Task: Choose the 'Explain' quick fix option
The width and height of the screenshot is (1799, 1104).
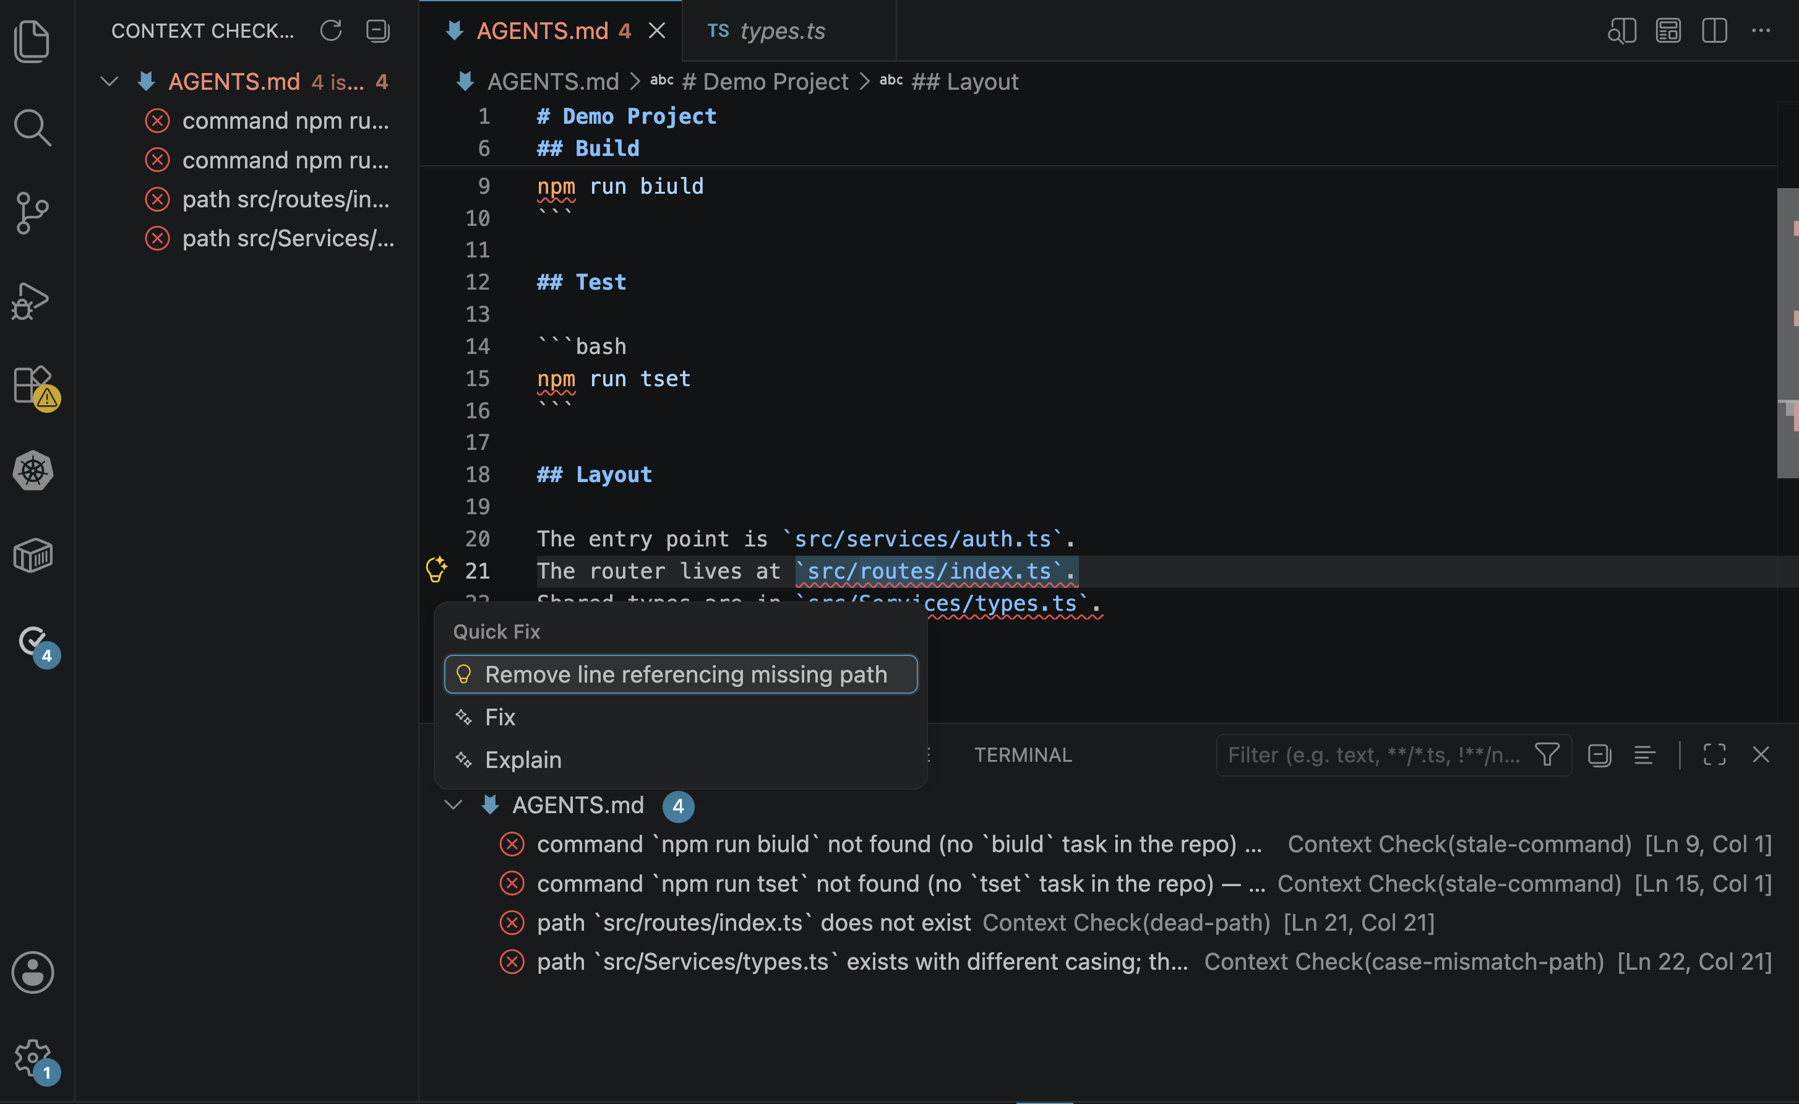Action: (x=681, y=760)
